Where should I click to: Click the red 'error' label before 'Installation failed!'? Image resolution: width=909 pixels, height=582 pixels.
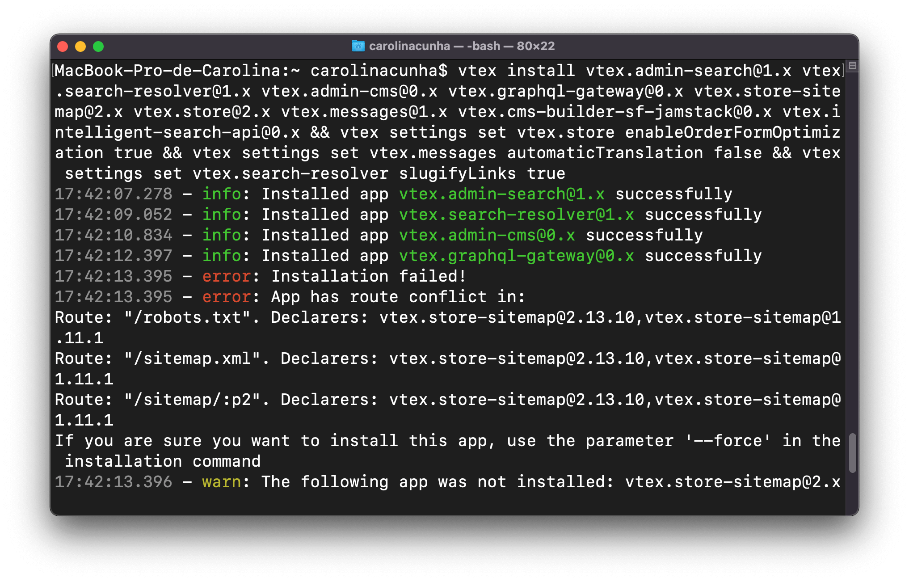pyautogui.click(x=227, y=277)
